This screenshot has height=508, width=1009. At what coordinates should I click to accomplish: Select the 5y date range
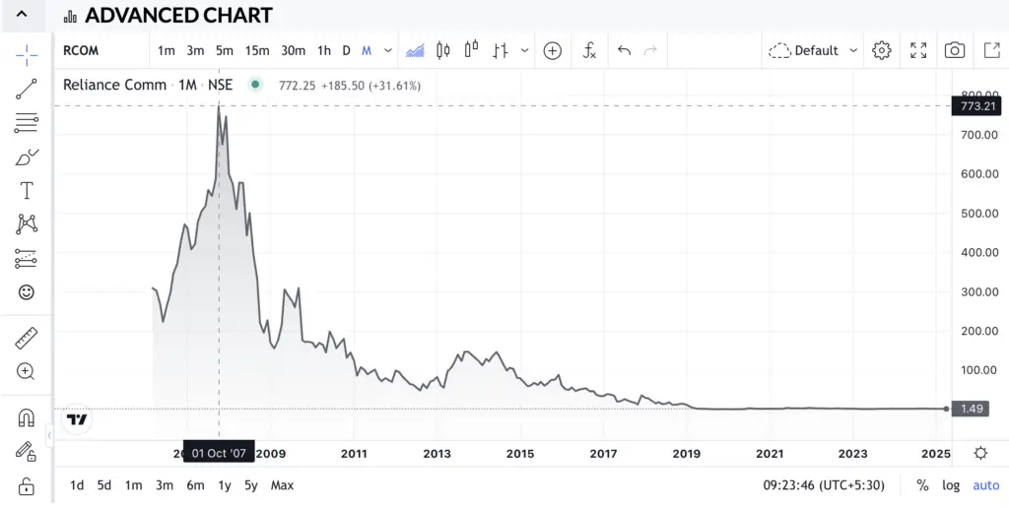[x=251, y=484]
